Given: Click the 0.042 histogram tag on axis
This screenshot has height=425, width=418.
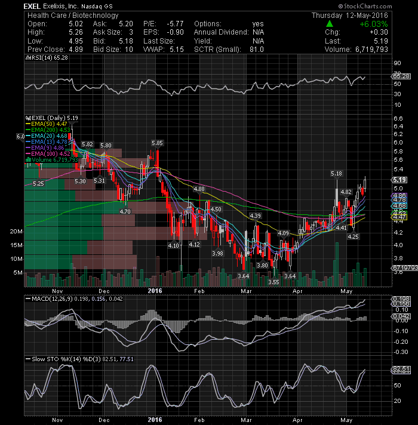Looking at the screenshot, I should click(402, 316).
